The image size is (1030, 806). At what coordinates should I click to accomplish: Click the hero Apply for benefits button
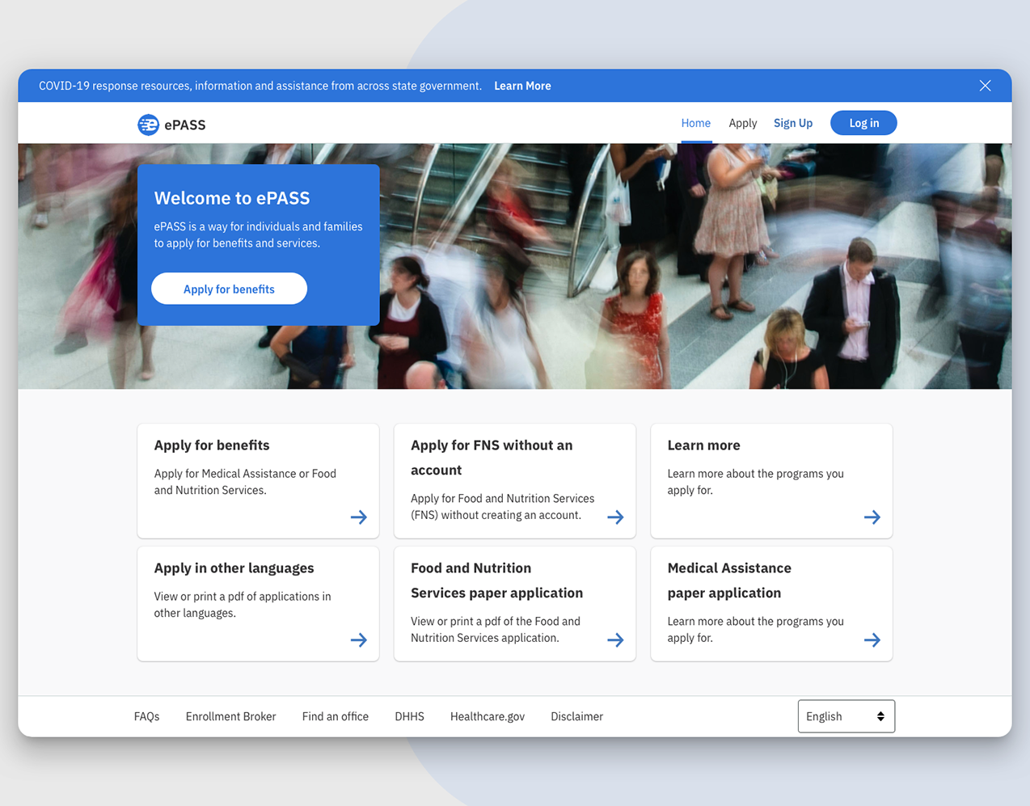229,289
